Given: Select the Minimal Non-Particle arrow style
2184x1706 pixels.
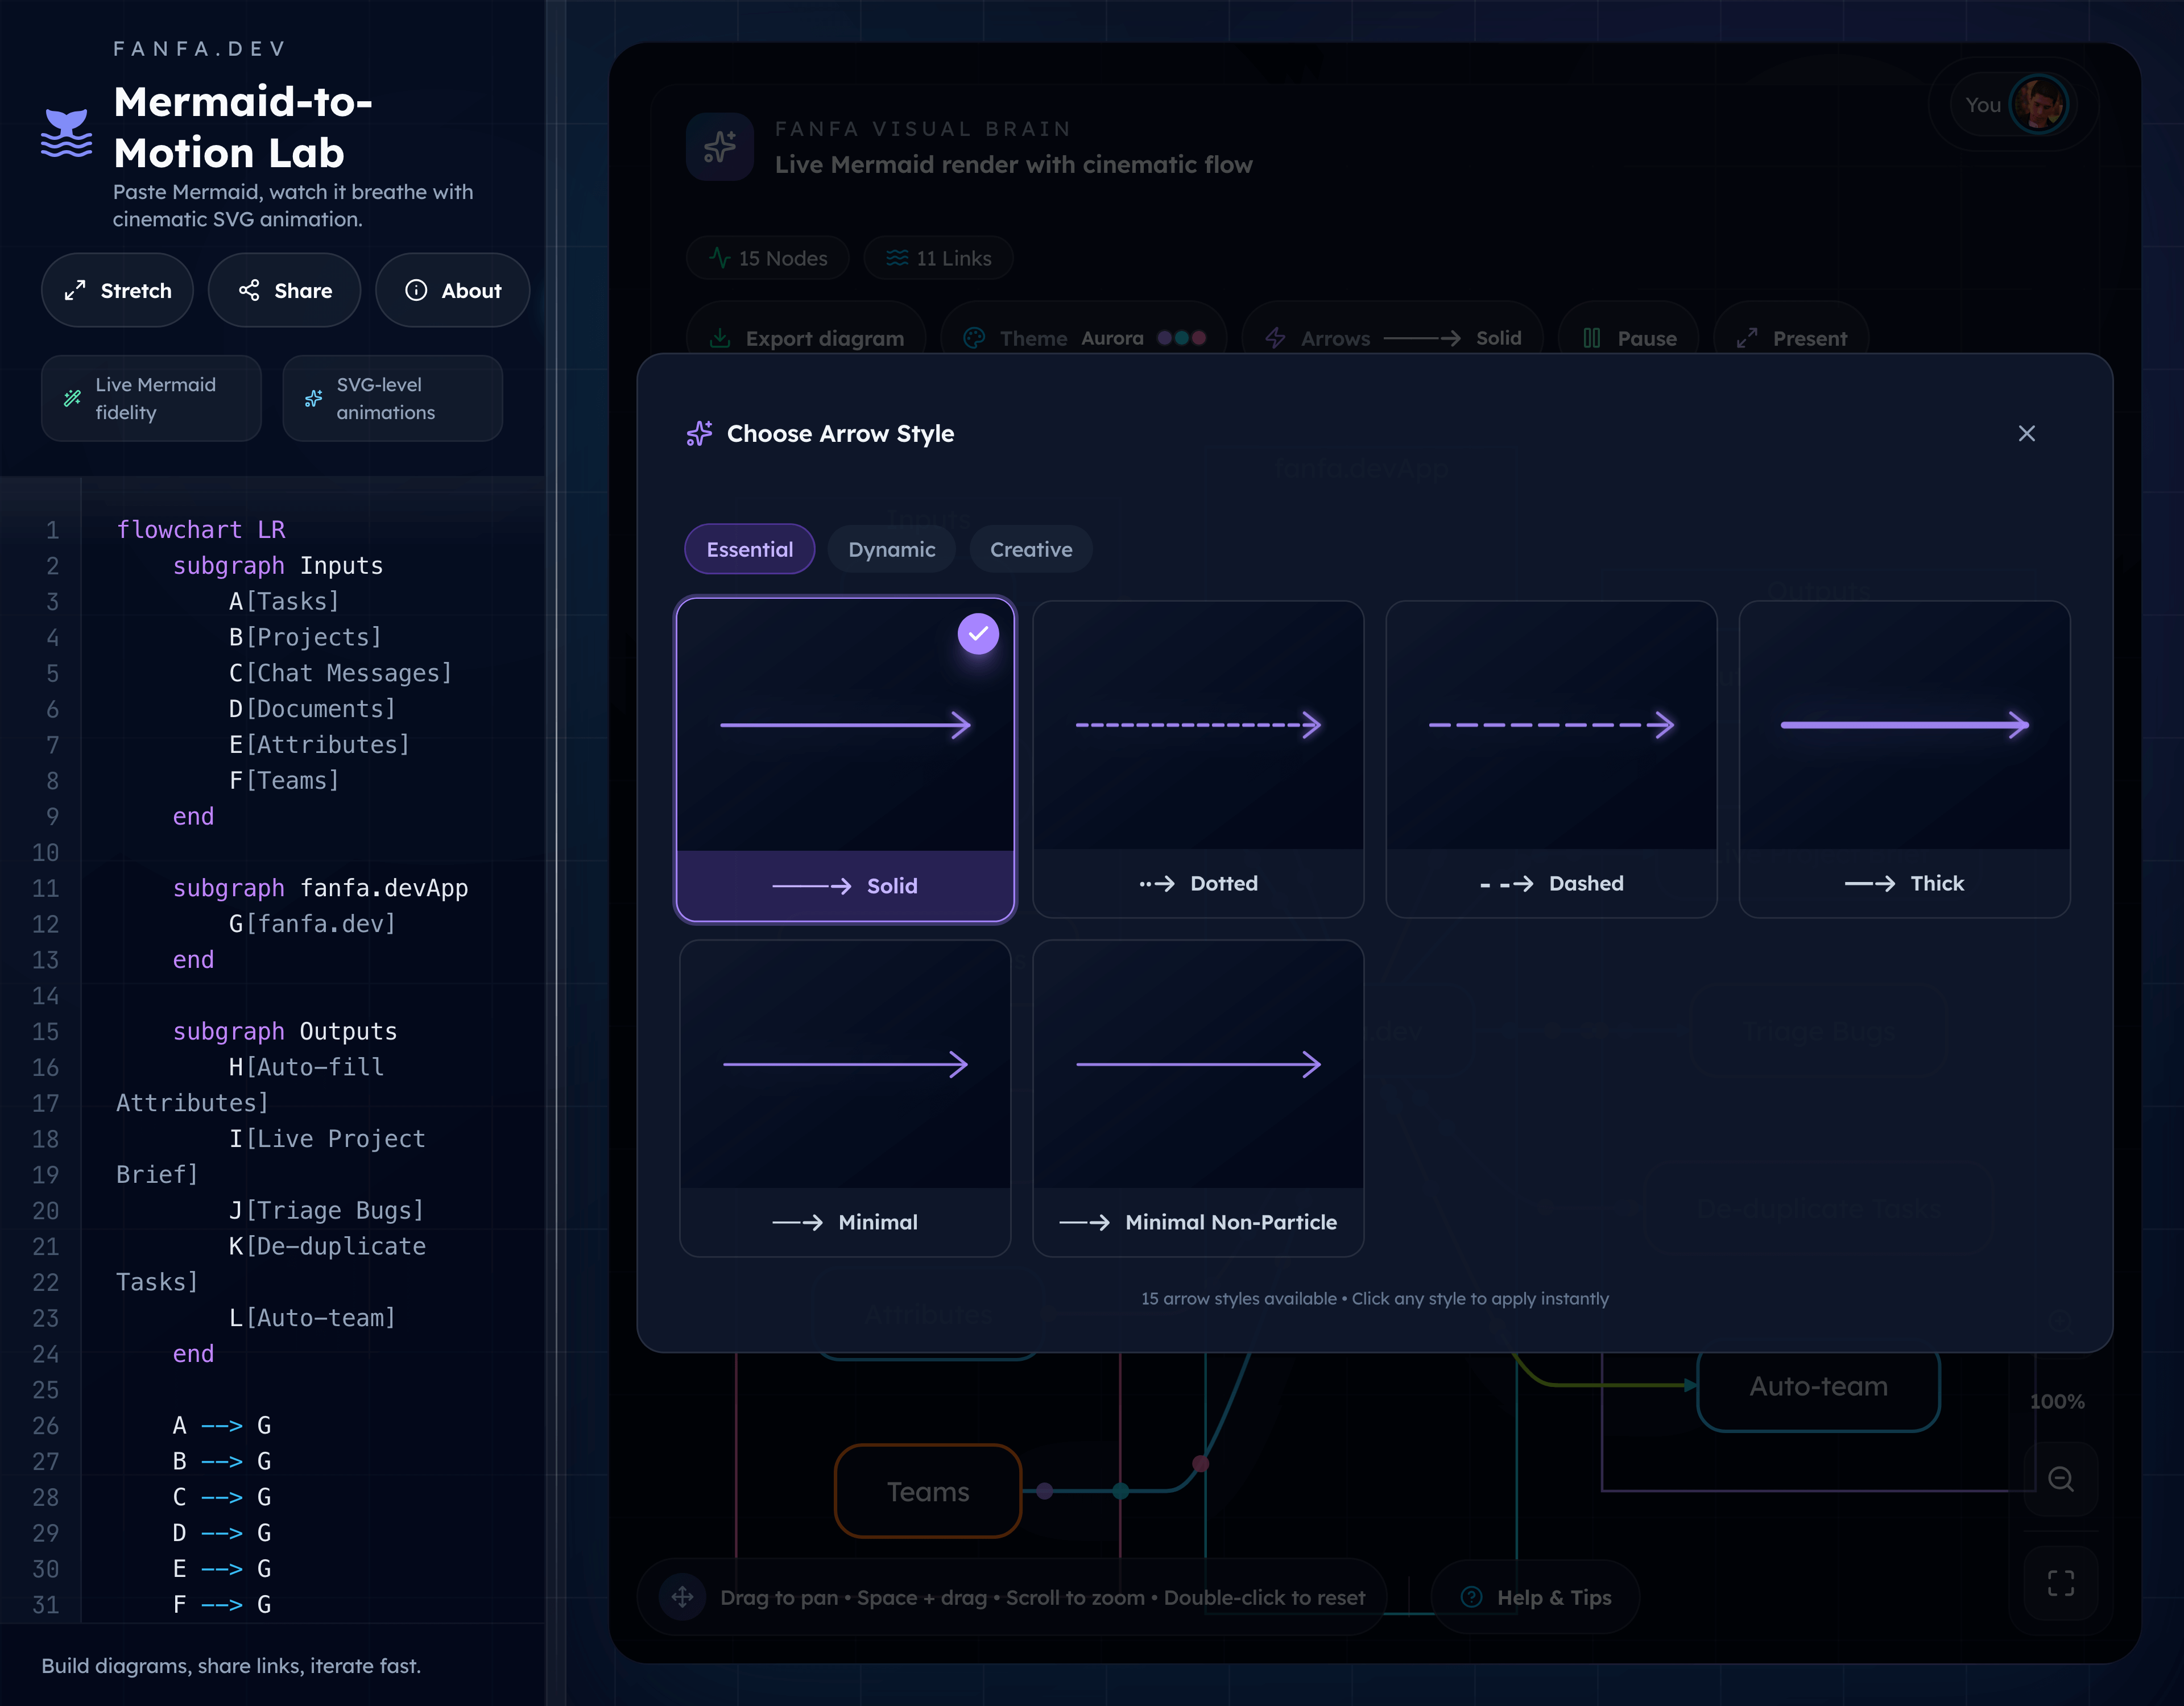Looking at the screenshot, I should (1198, 1097).
